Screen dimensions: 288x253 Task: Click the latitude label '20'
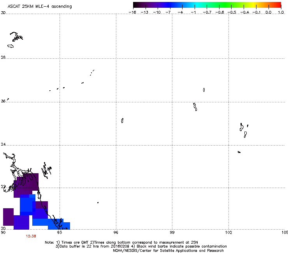pos(3,228)
